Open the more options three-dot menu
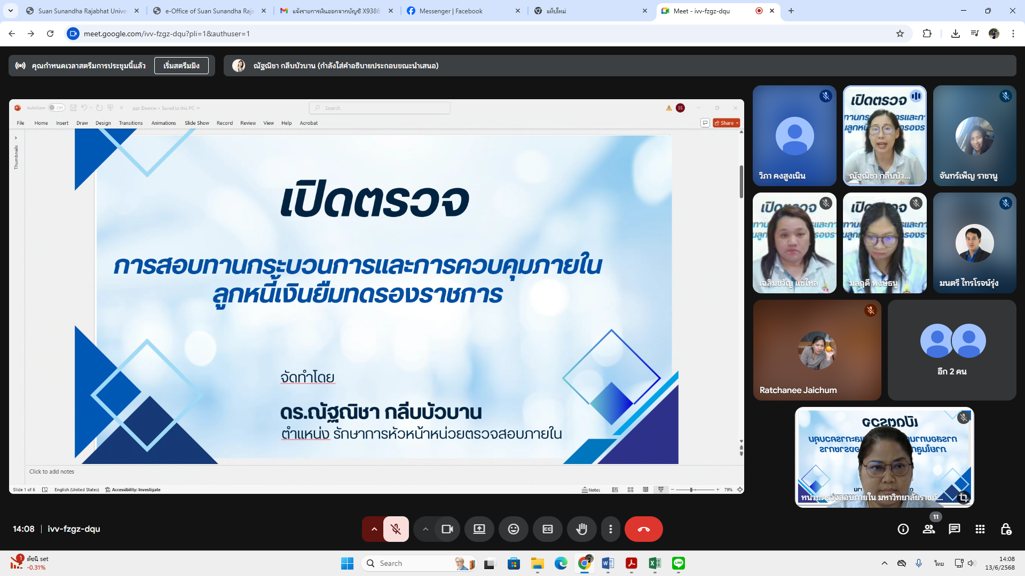 (x=610, y=529)
